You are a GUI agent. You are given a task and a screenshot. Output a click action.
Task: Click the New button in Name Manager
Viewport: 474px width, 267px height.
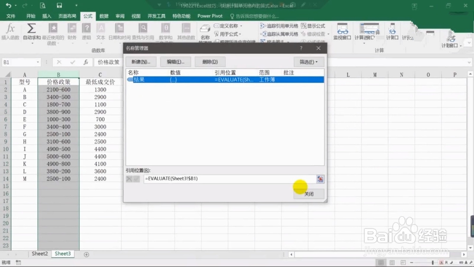click(141, 62)
